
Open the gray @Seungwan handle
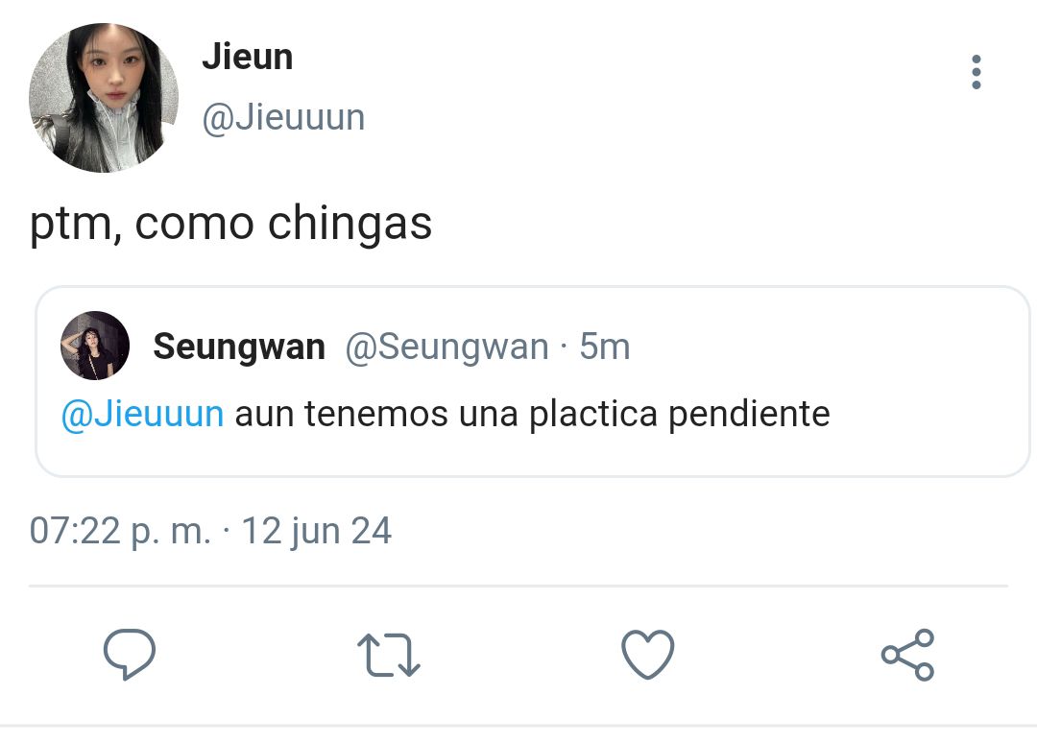447,348
